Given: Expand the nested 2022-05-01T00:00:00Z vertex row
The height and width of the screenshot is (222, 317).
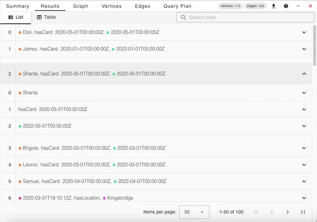Looking at the screenshot, I should coord(304,126).
